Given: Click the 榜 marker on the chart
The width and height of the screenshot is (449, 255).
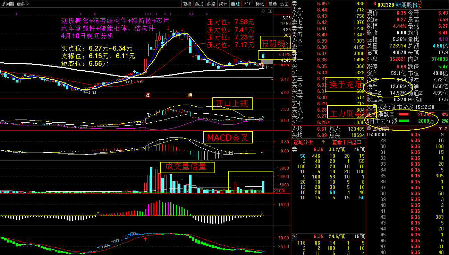Looking at the screenshot, I should [x=190, y=95].
